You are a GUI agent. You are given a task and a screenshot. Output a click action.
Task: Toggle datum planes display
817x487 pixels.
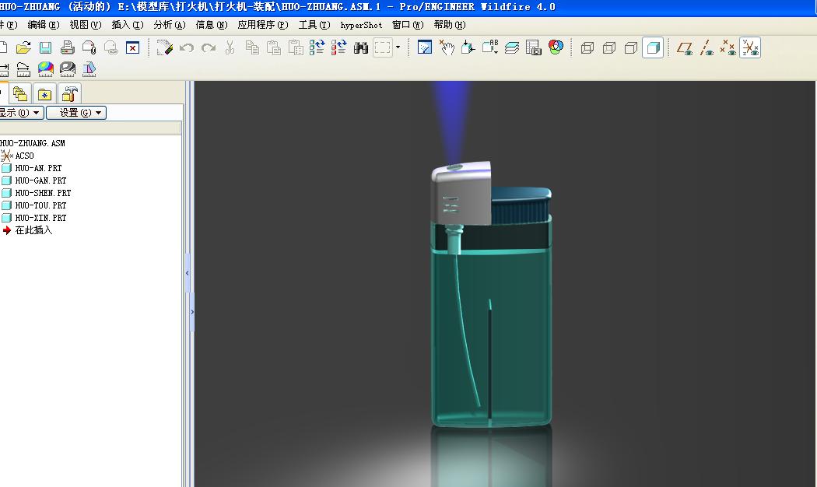(685, 48)
